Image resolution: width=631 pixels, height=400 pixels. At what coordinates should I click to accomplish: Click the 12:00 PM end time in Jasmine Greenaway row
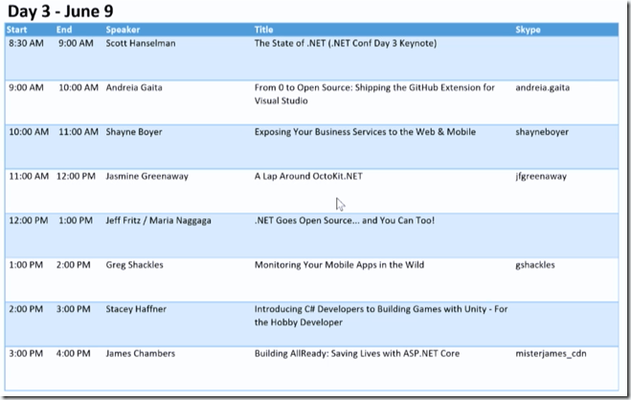[x=76, y=176]
